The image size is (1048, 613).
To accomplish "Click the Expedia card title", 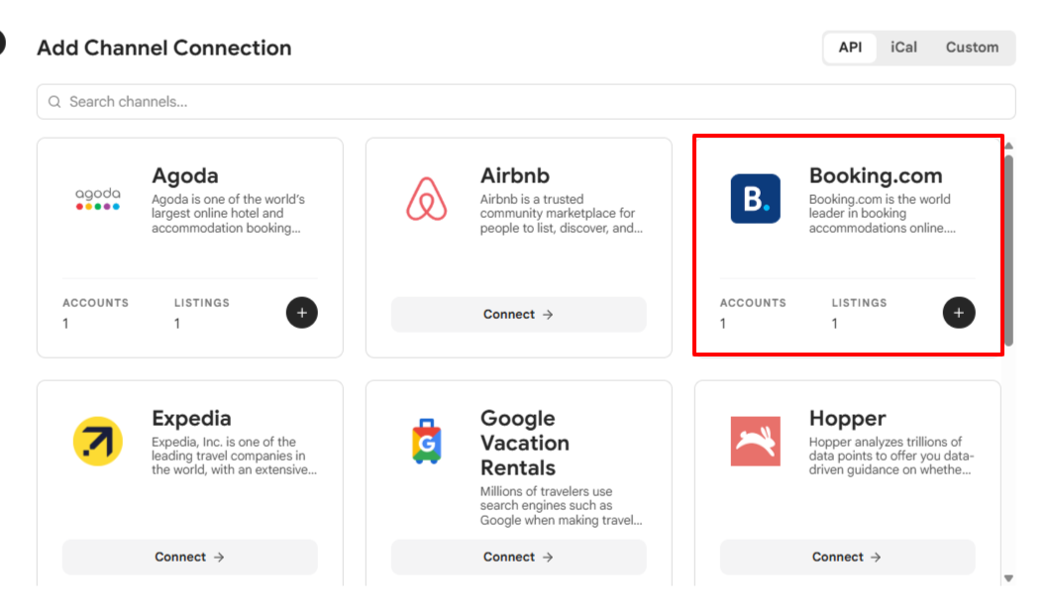I will (191, 418).
